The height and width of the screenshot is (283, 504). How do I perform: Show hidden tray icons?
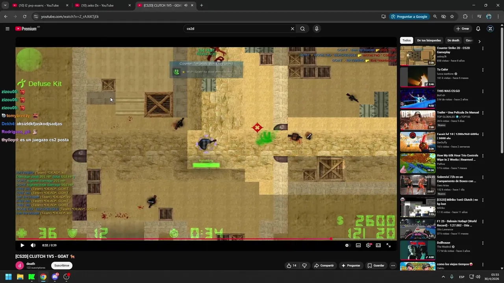click(x=443, y=277)
